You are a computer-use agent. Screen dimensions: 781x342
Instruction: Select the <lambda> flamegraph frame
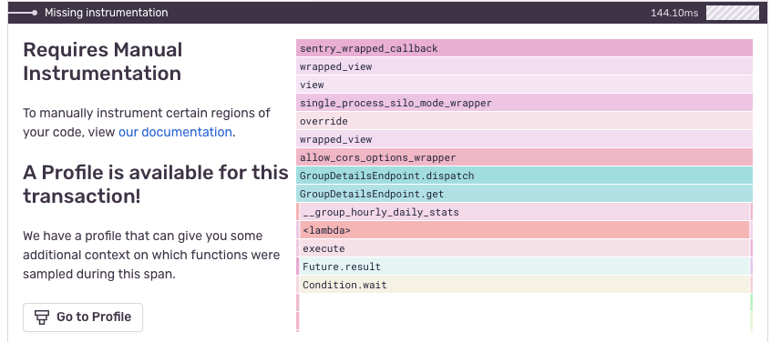pos(525,231)
